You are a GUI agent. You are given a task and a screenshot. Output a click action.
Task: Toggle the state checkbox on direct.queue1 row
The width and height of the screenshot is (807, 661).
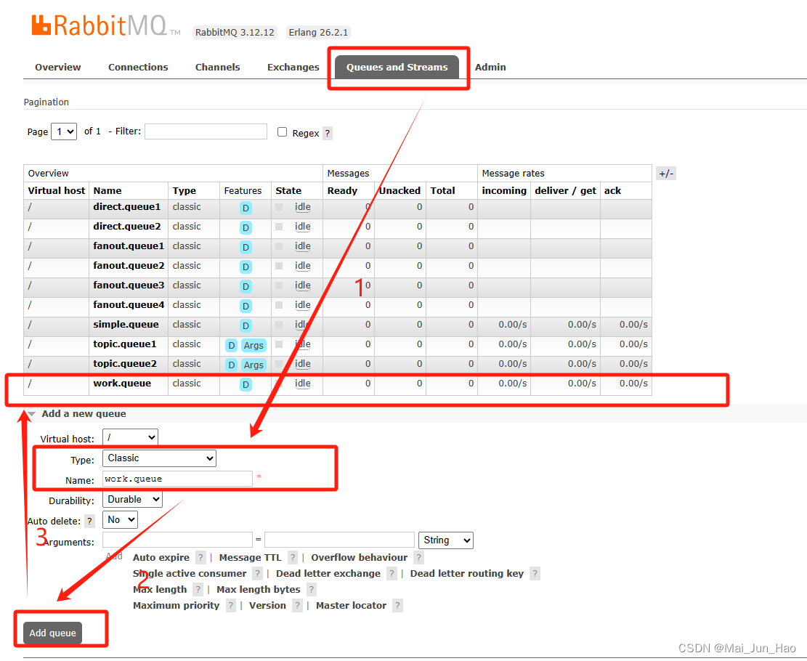(280, 207)
